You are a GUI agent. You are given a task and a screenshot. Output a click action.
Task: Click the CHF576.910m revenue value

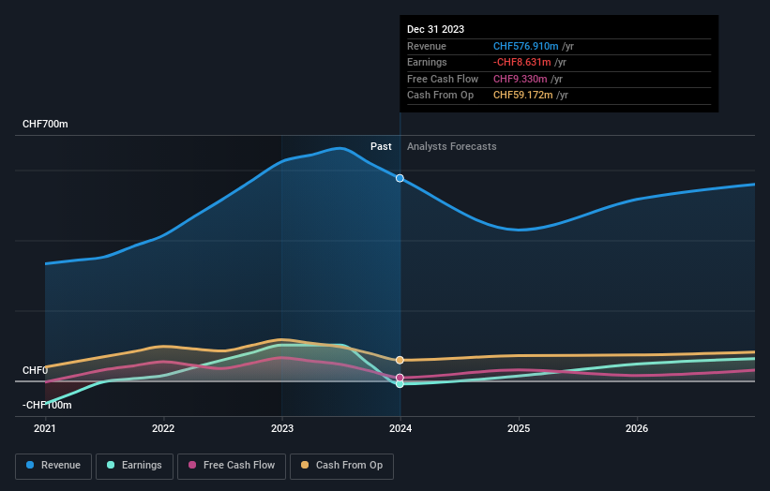pos(526,46)
